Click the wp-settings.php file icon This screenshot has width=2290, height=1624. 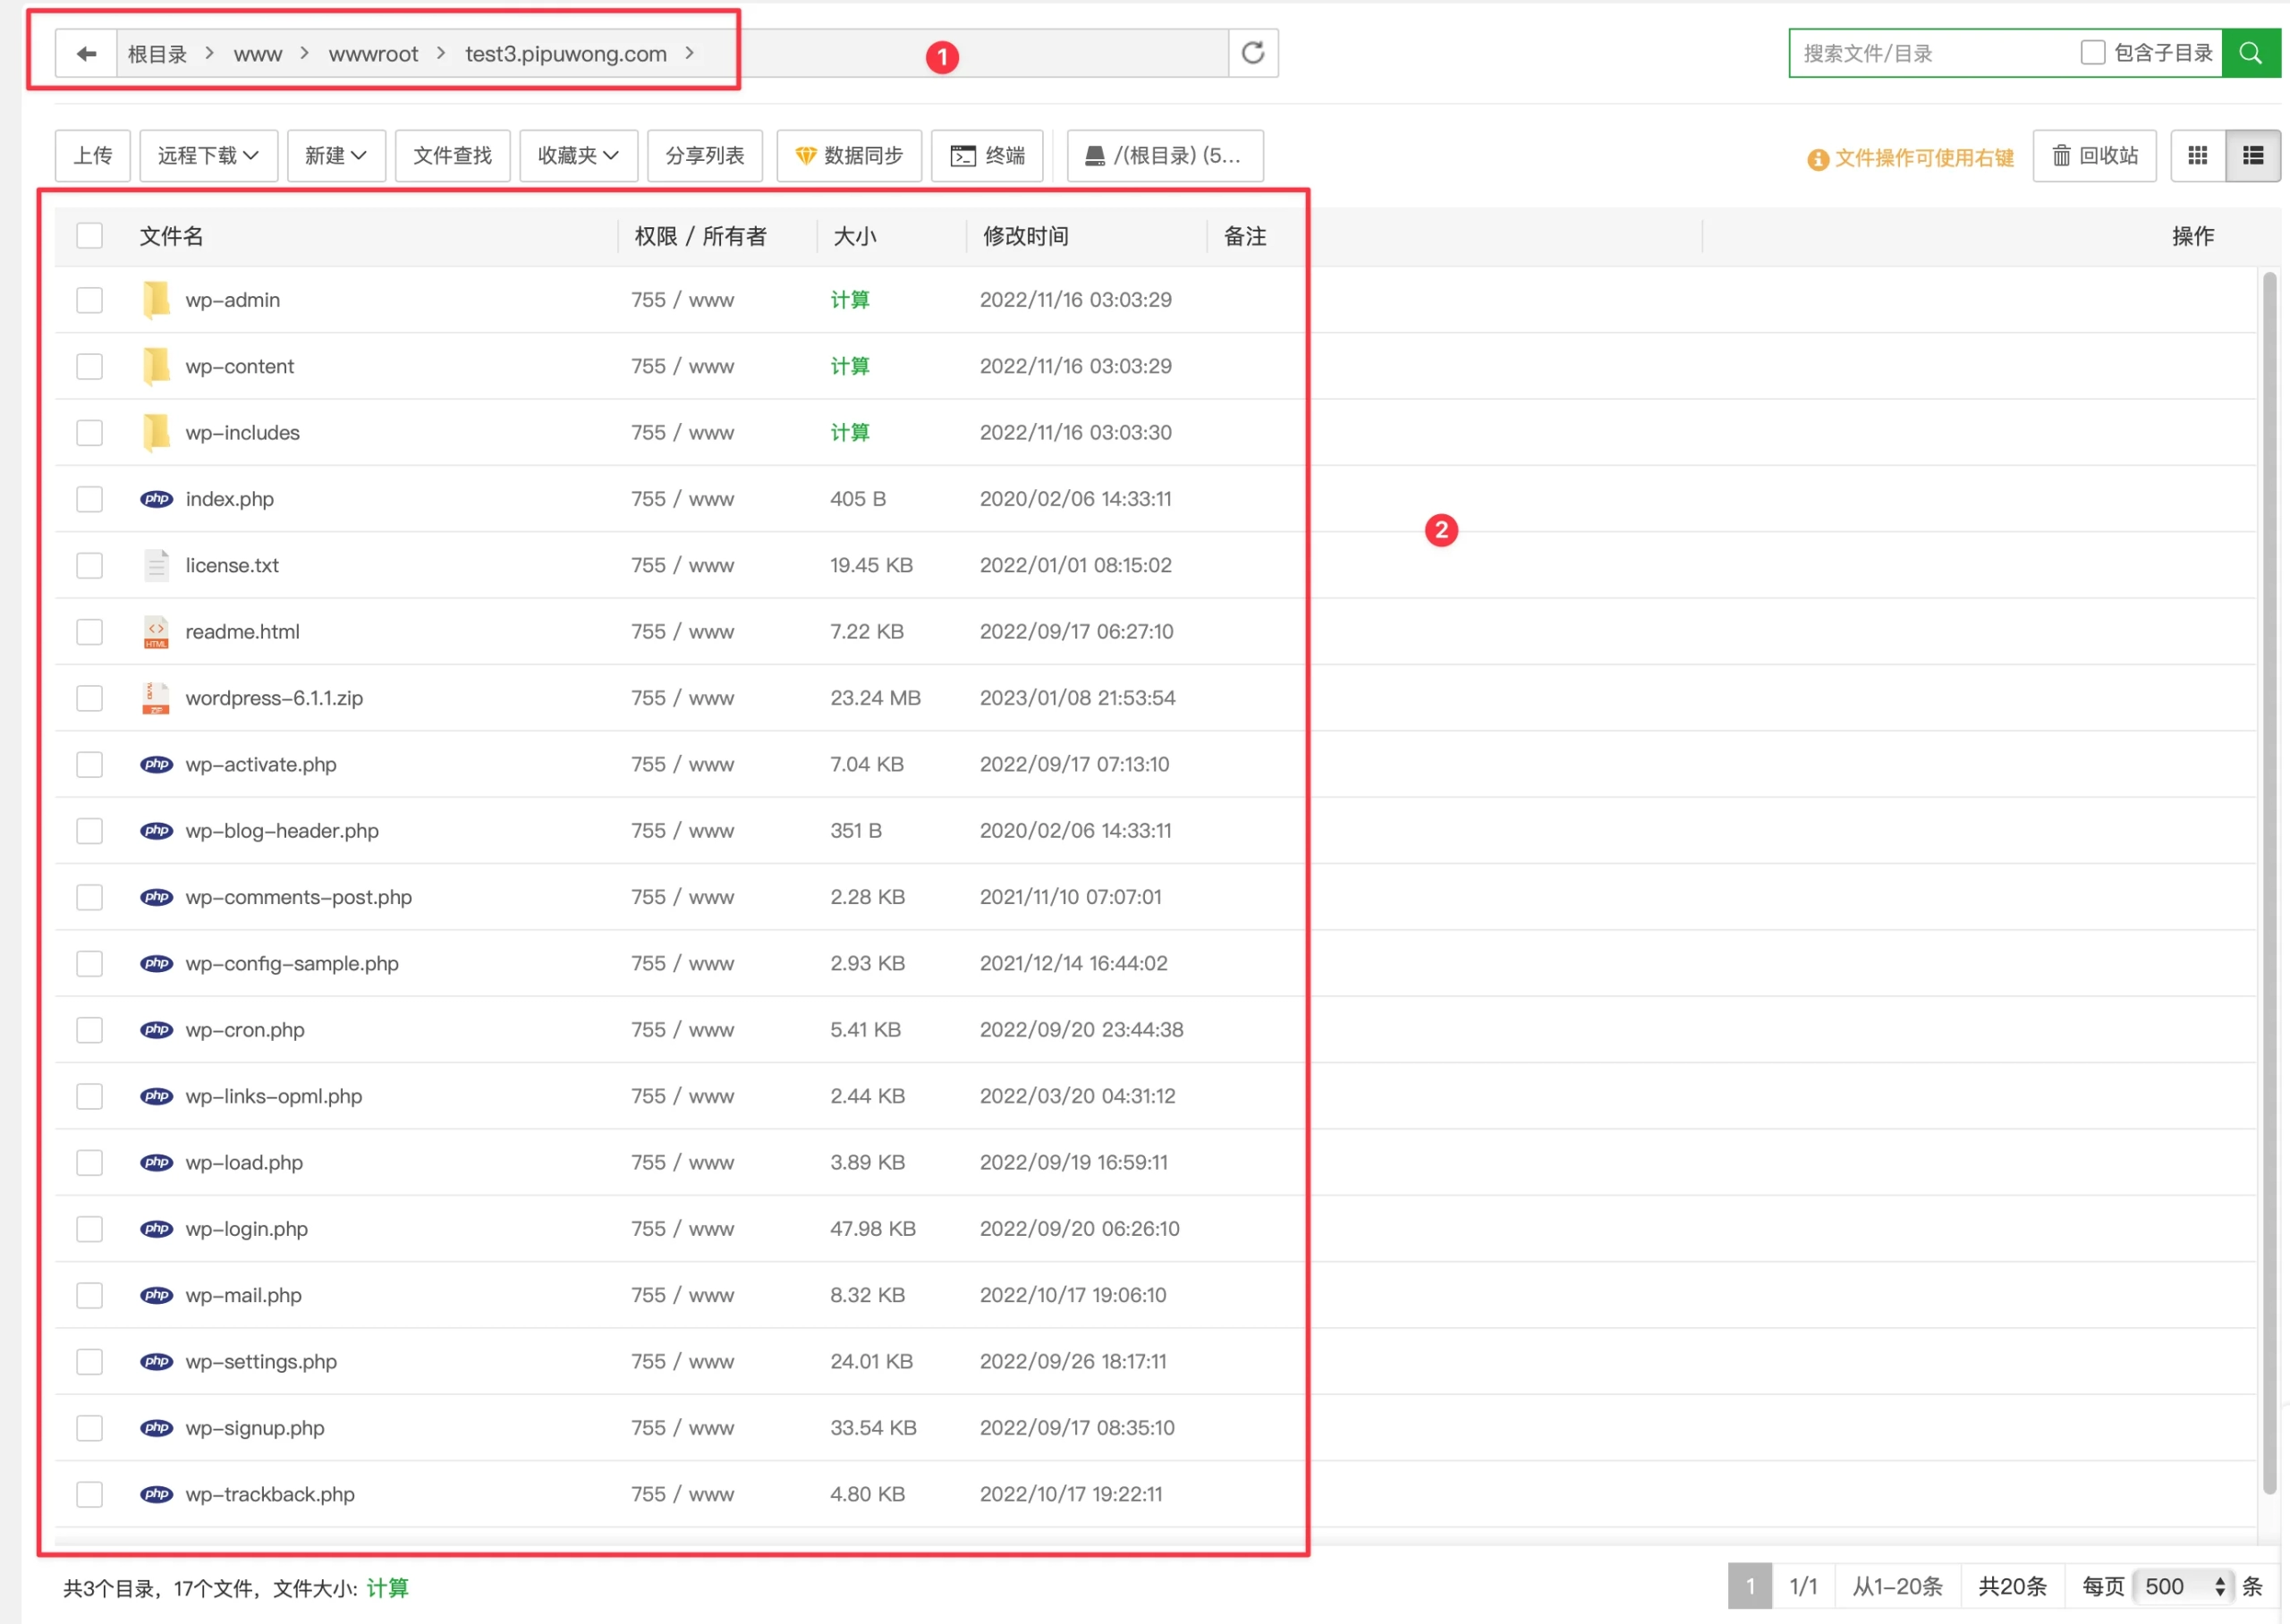(x=156, y=1361)
